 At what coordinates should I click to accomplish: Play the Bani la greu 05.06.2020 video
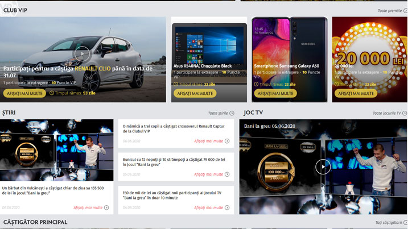point(323,166)
